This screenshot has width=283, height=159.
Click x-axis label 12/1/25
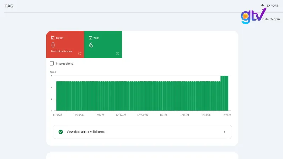pyautogui.click(x=100, y=115)
